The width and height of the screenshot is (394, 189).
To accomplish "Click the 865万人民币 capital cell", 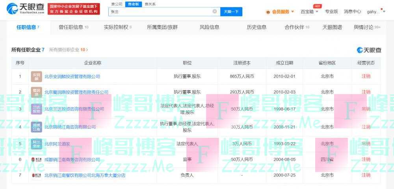I will pos(242,76).
